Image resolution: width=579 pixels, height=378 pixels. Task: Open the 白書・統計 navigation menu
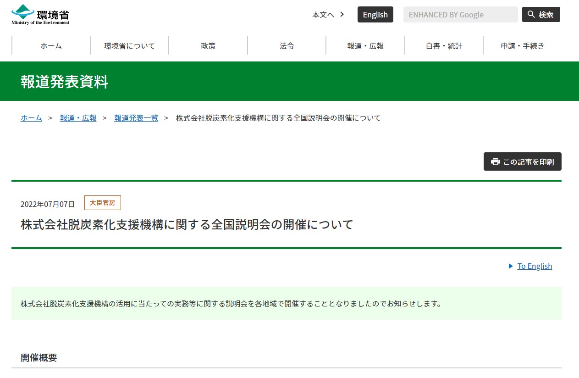(443, 45)
